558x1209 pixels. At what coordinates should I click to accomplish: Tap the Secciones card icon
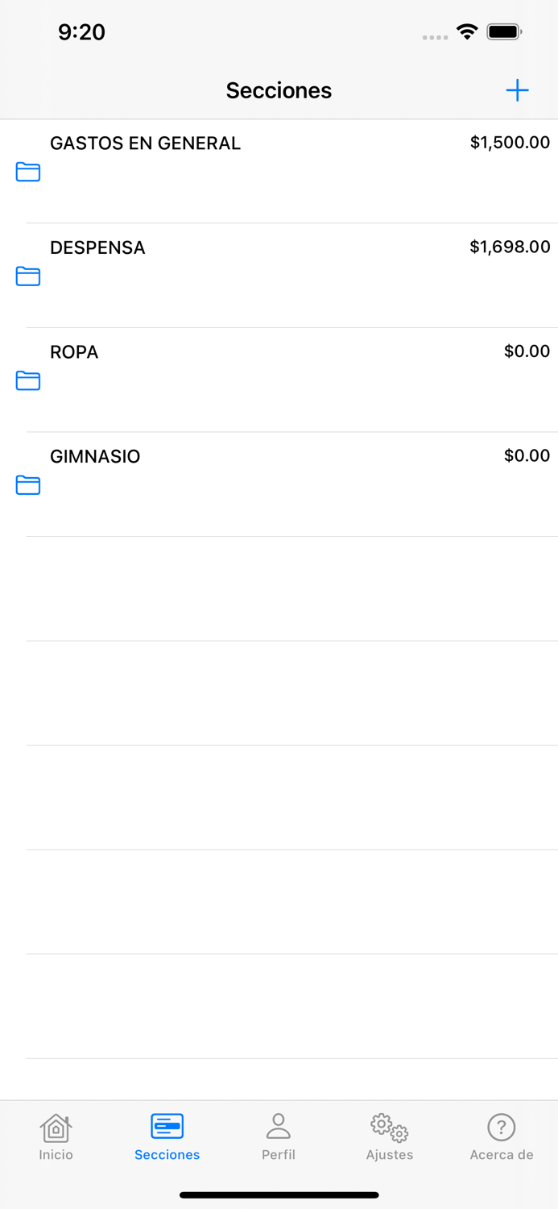[x=167, y=1128]
